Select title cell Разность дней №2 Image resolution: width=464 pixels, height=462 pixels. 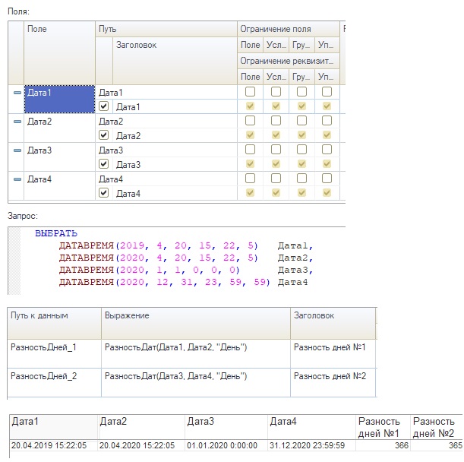coord(333,382)
